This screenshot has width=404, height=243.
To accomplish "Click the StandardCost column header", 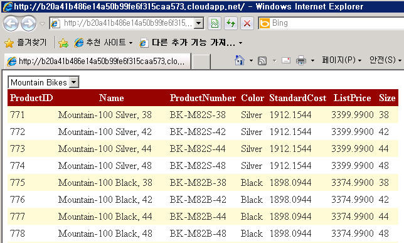I will click(x=298, y=98).
